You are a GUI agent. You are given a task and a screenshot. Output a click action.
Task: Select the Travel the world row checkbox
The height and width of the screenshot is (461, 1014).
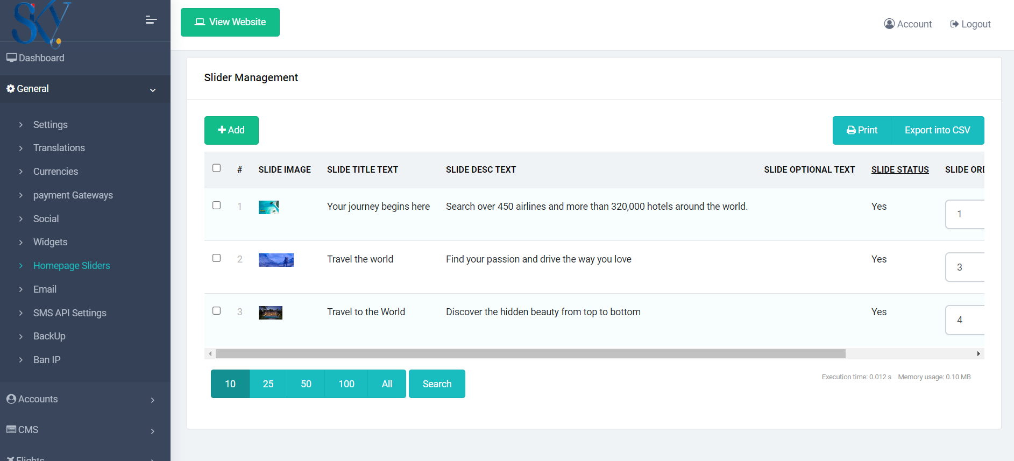(216, 258)
